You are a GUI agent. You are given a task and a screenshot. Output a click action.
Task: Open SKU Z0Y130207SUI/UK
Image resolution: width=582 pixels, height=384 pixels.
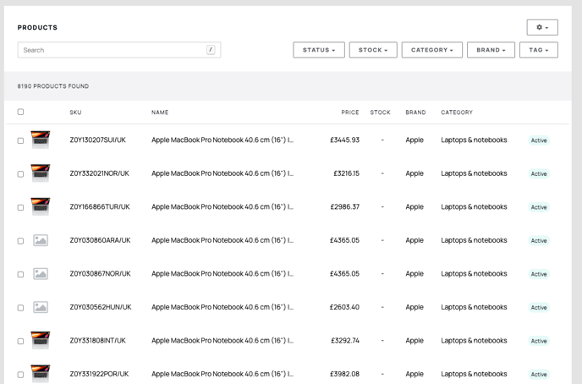[97, 140]
